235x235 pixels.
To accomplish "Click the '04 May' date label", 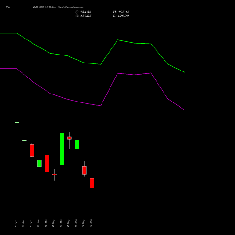I will click(46, 223).
